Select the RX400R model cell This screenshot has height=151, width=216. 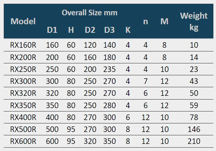23,117
